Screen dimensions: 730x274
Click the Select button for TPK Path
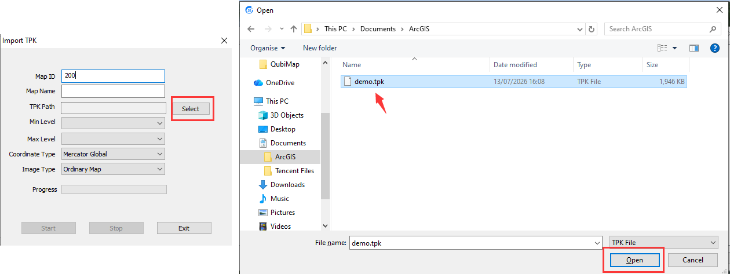191,109
